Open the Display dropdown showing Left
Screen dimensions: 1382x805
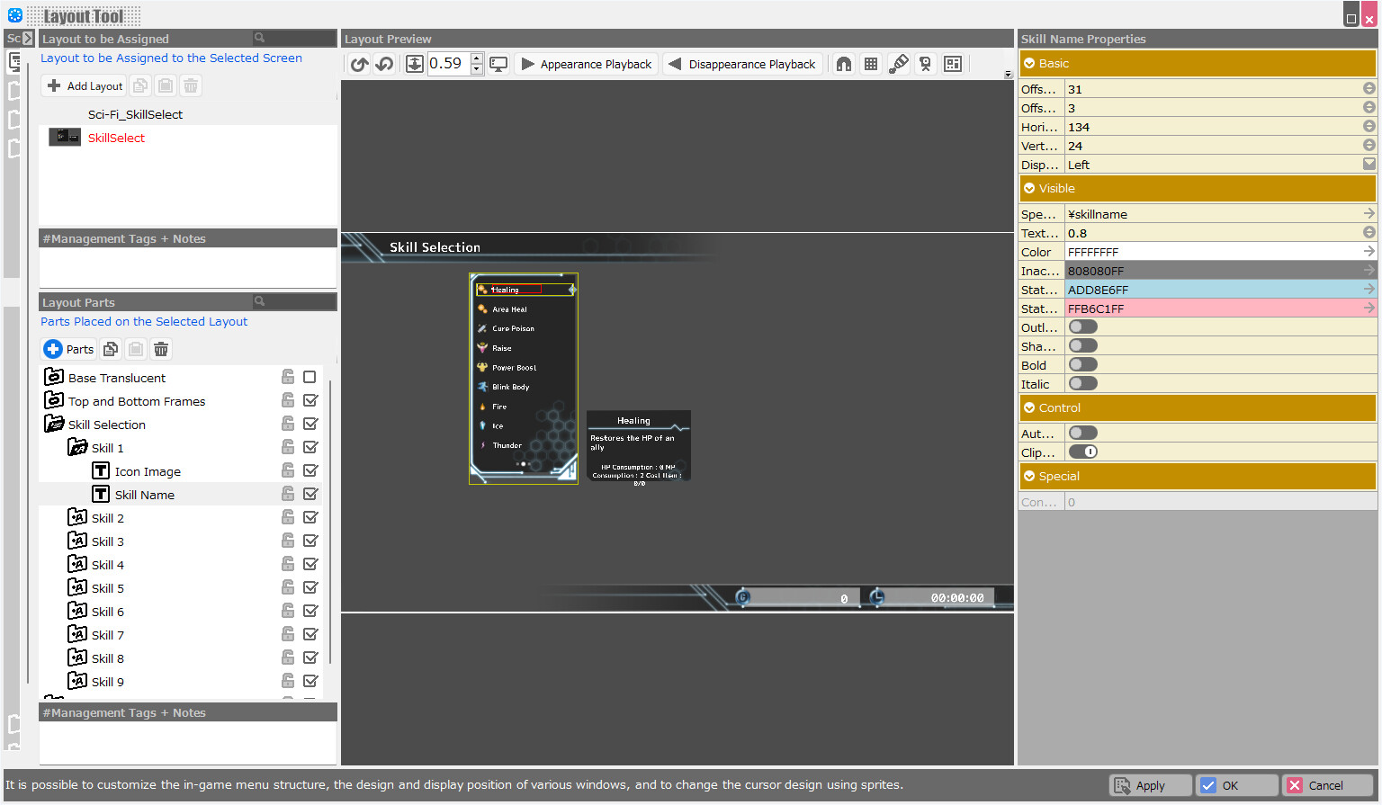click(x=1368, y=164)
